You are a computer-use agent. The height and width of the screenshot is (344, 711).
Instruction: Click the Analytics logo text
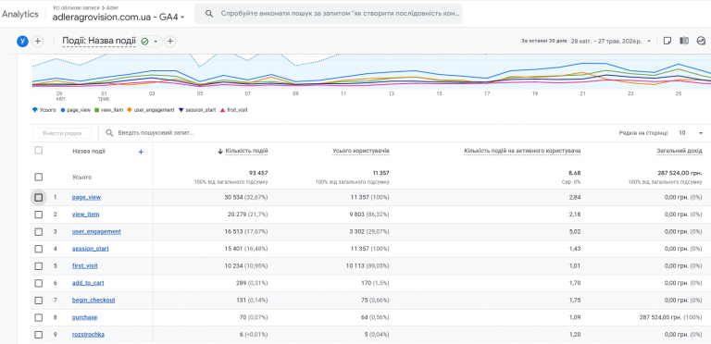[20, 14]
